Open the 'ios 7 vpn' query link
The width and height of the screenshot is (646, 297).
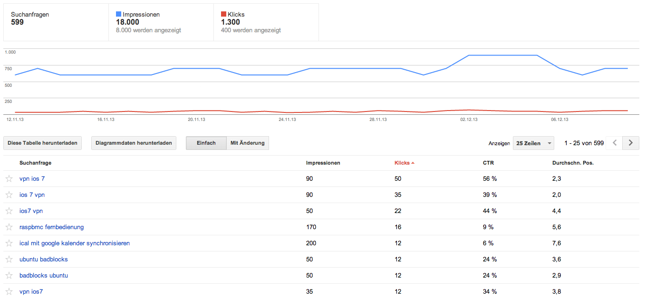tap(32, 195)
